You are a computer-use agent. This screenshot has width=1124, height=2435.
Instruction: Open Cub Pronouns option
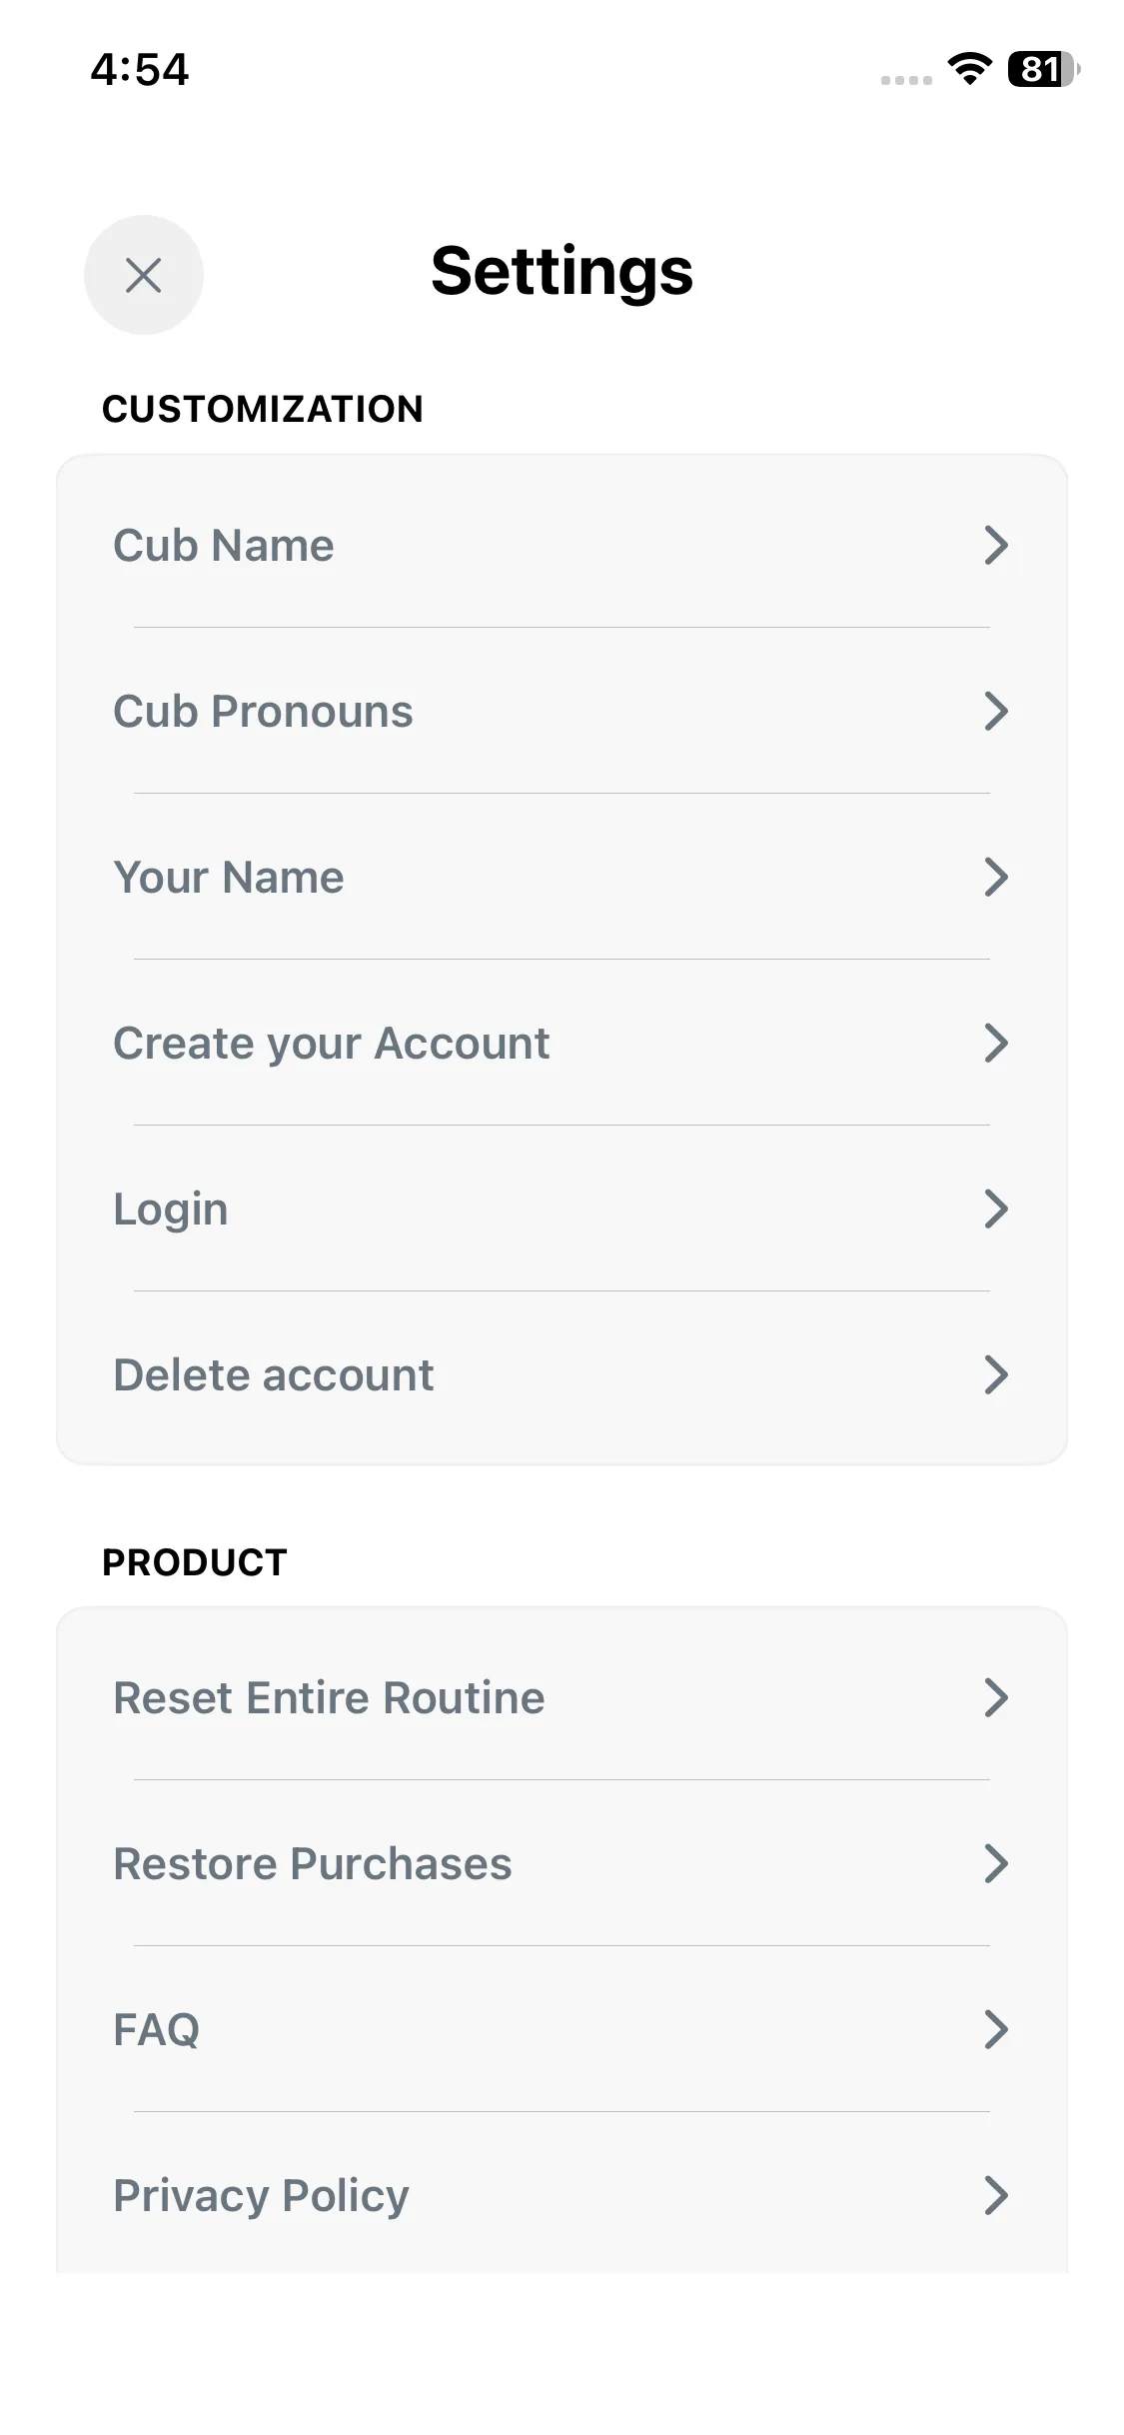point(263,712)
